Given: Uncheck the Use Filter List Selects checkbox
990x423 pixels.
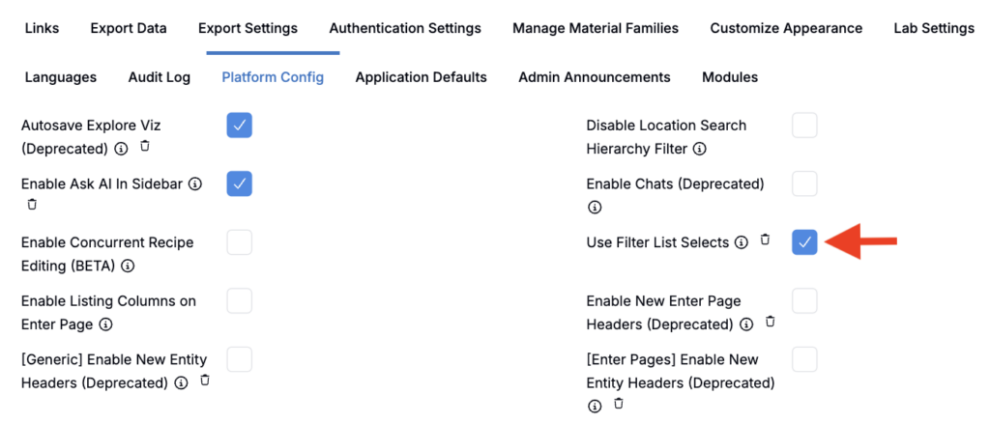Looking at the screenshot, I should click(804, 242).
